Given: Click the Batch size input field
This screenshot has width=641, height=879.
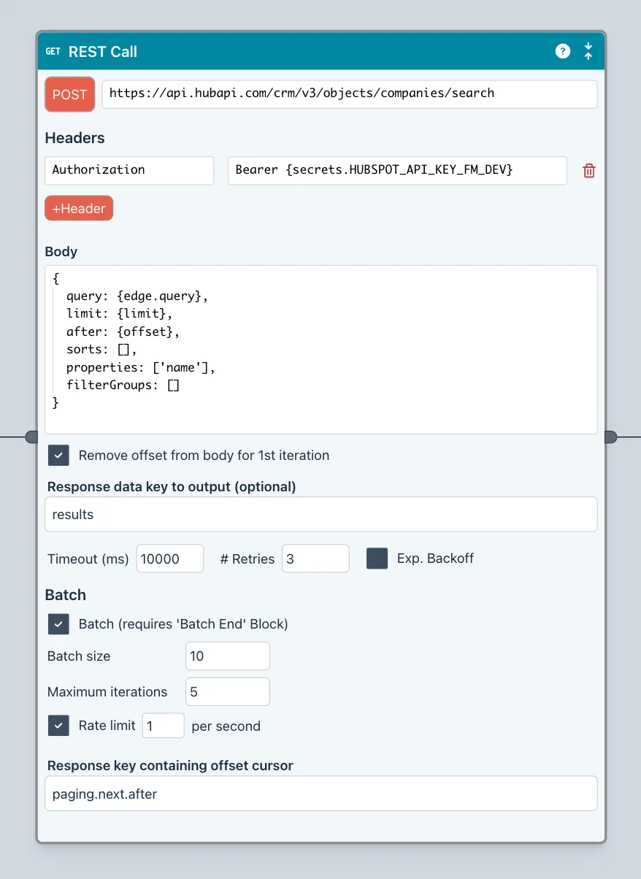Looking at the screenshot, I should 227,656.
